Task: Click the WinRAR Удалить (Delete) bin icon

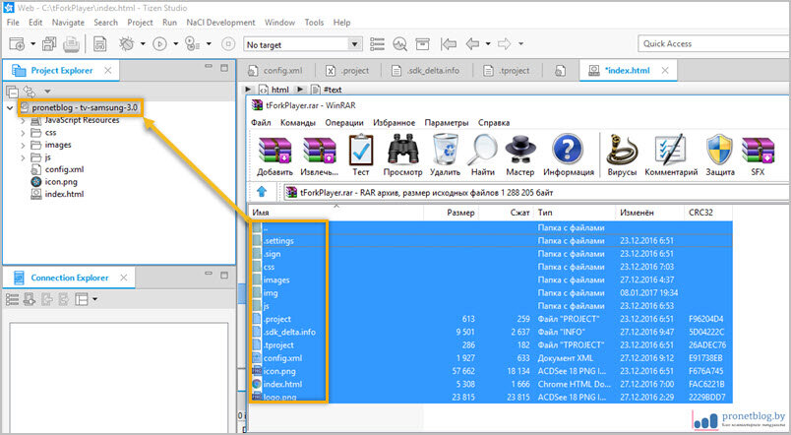Action: pyautogui.click(x=445, y=150)
